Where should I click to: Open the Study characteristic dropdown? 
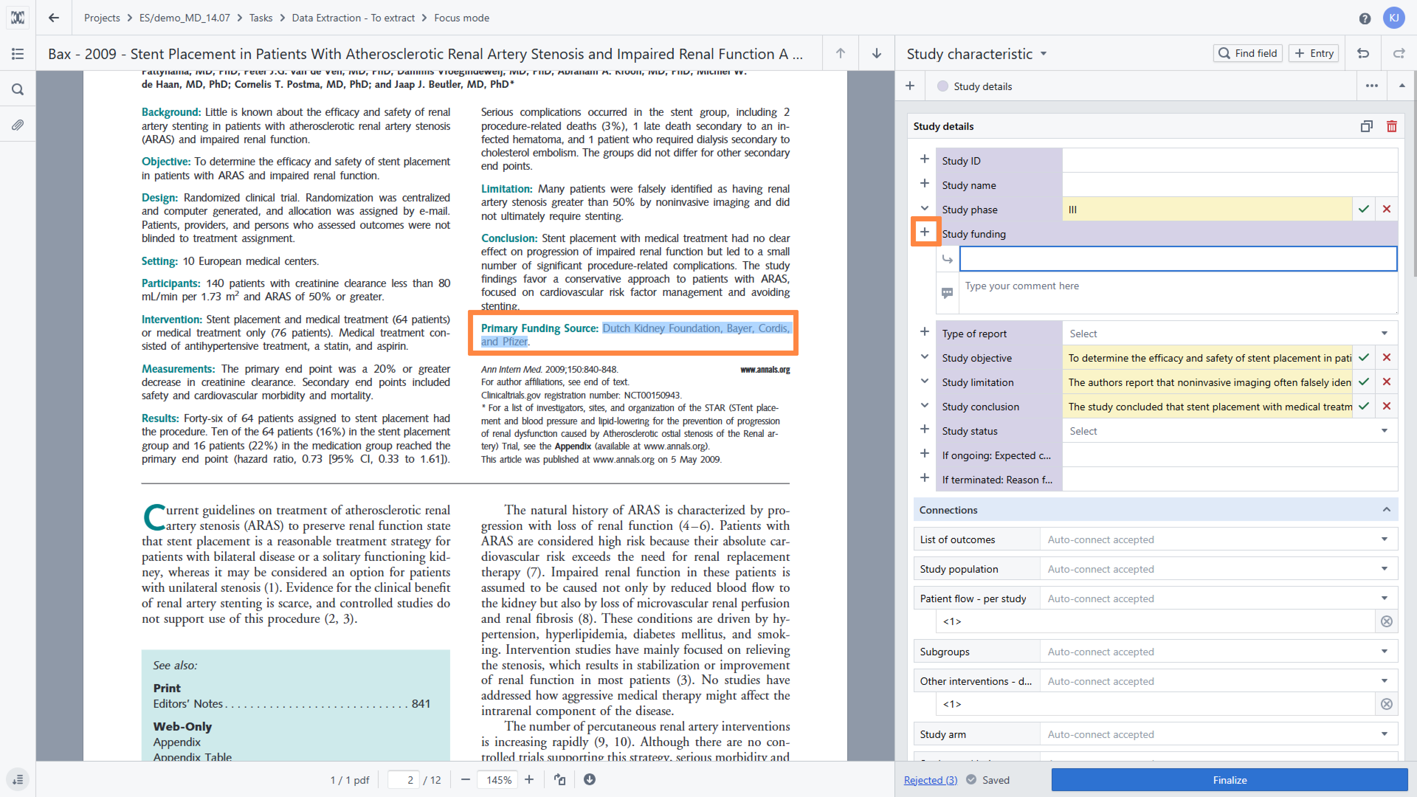coord(976,54)
